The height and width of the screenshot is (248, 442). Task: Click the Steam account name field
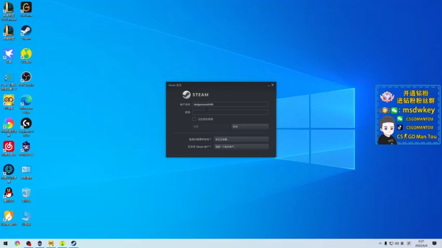(x=230, y=104)
